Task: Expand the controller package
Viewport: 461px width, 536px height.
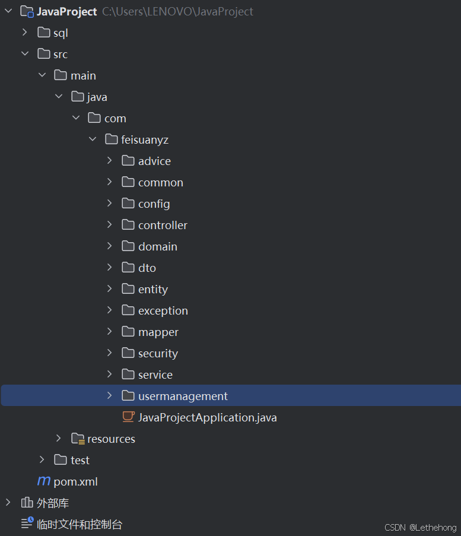Action: [x=109, y=225]
